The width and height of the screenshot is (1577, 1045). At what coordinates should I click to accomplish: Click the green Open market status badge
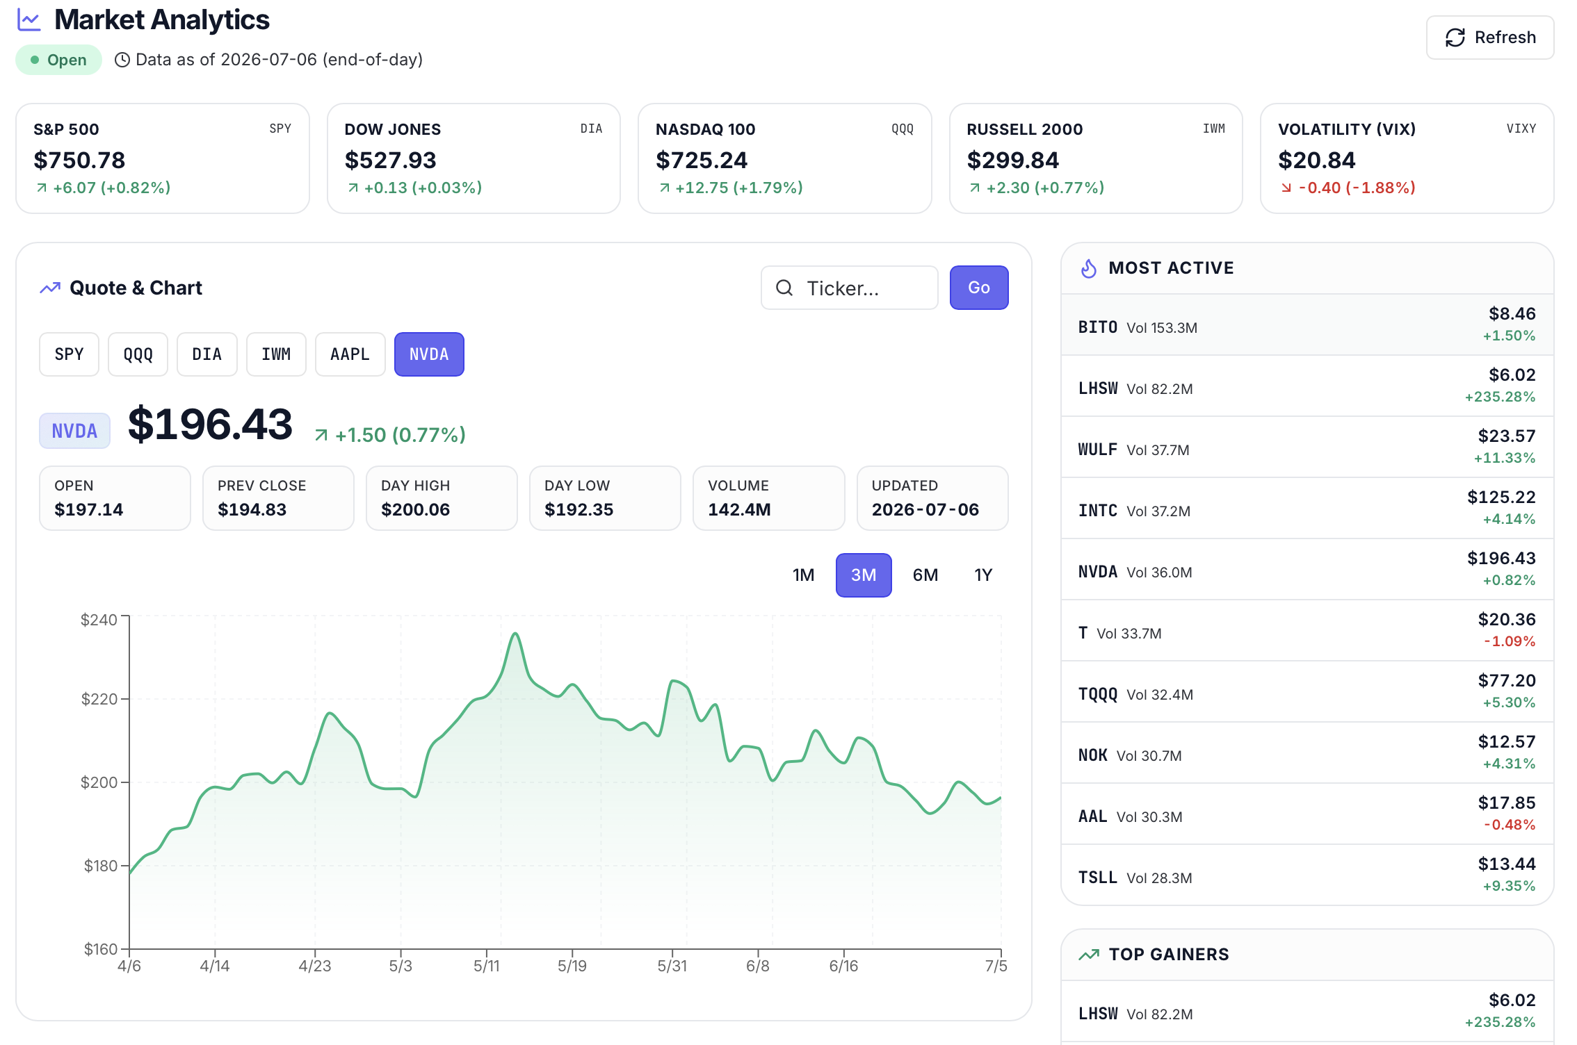tap(59, 60)
